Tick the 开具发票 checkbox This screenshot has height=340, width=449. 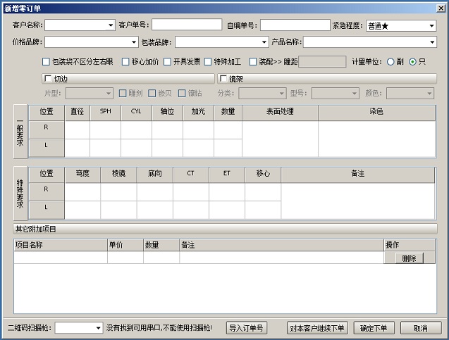click(167, 62)
